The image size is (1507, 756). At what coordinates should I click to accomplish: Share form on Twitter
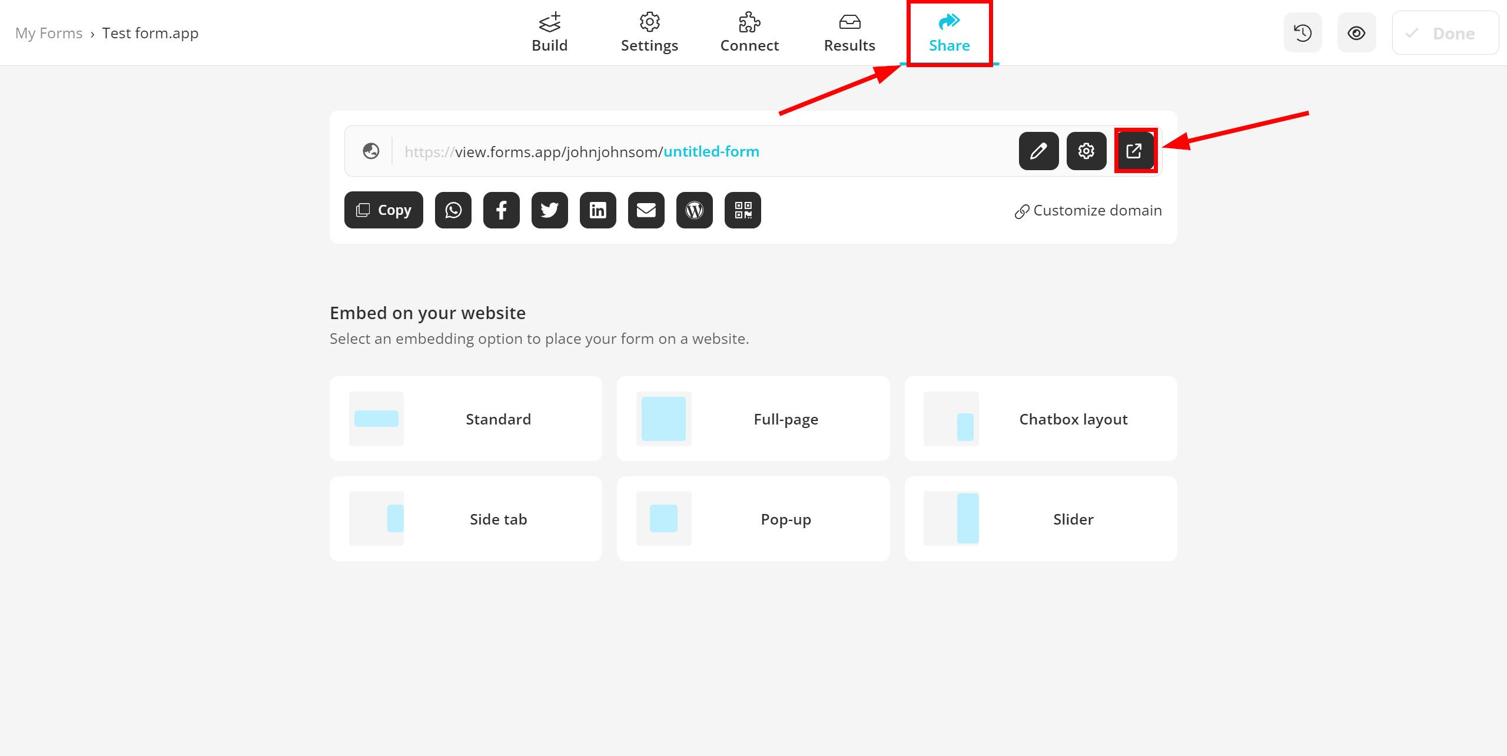[550, 210]
